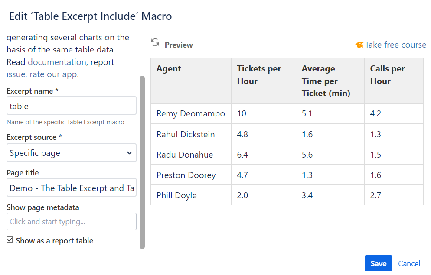Click the refresh preview icon
The width and height of the screenshot is (431, 275).
155,42
